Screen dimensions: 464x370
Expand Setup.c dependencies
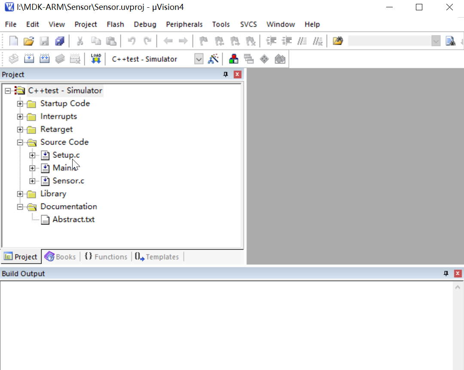point(32,155)
